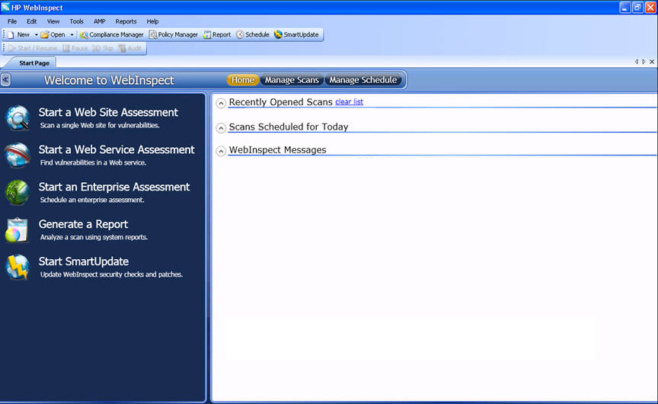This screenshot has height=404, width=658.
Task: Click the Audit toolbar button
Action: (129, 48)
